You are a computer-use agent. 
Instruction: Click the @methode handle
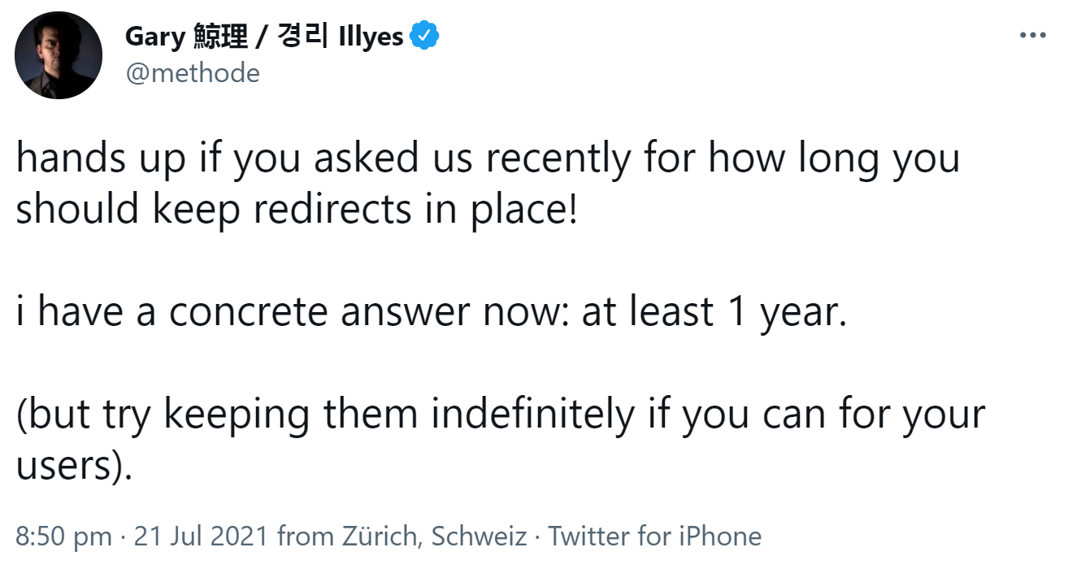pyautogui.click(x=193, y=73)
